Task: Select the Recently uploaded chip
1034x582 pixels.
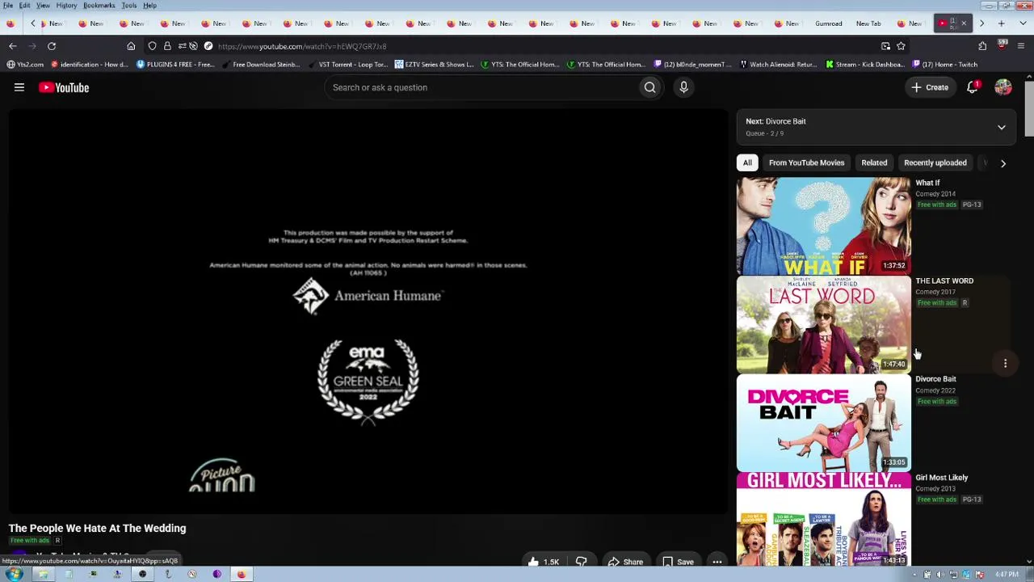Action: (x=935, y=162)
